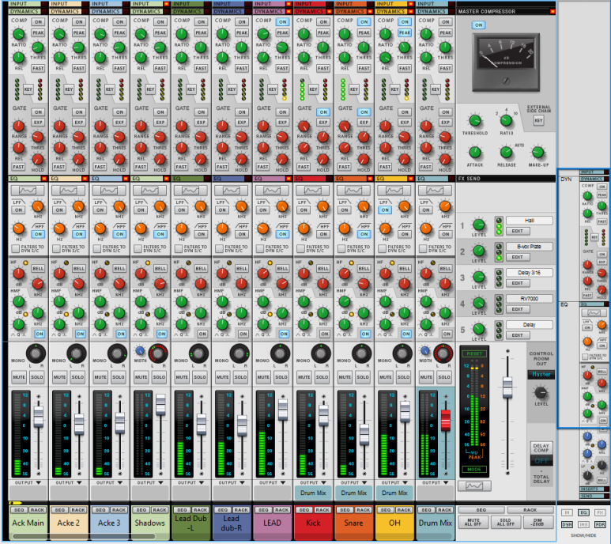This screenshot has width=611, height=544.
Task: Enable Filters to Dyn S/C on LEAD channel
Action: click(x=262, y=249)
